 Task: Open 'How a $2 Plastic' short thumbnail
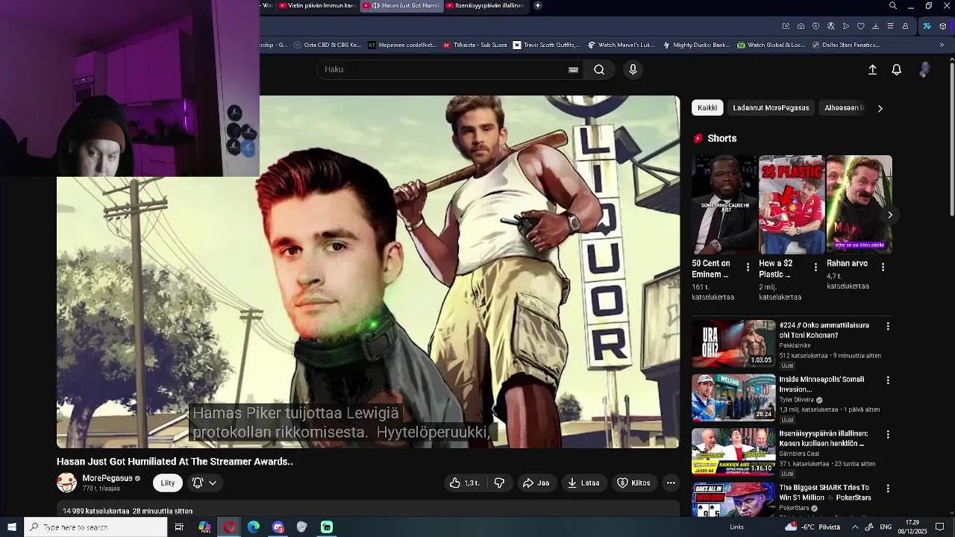(792, 204)
